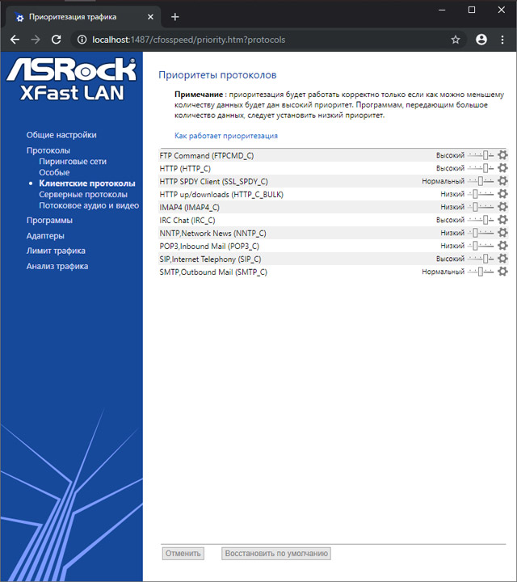This screenshot has height=582, width=517.
Task: Open gear icon for IRC Chat row
Action: pyautogui.click(x=502, y=220)
